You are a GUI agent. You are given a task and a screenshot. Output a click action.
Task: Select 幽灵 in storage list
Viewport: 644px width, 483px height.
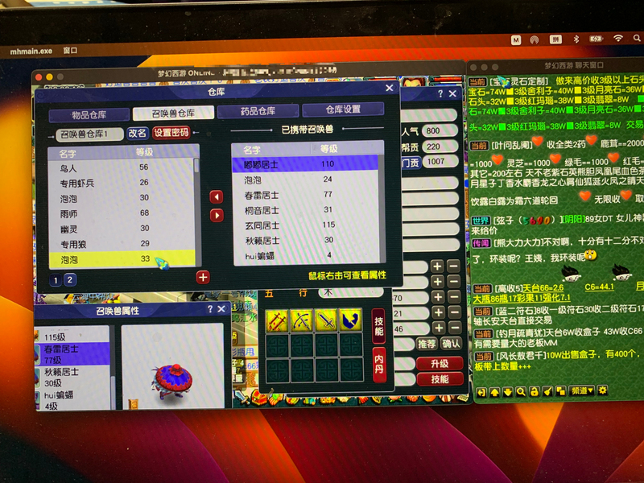click(x=122, y=229)
